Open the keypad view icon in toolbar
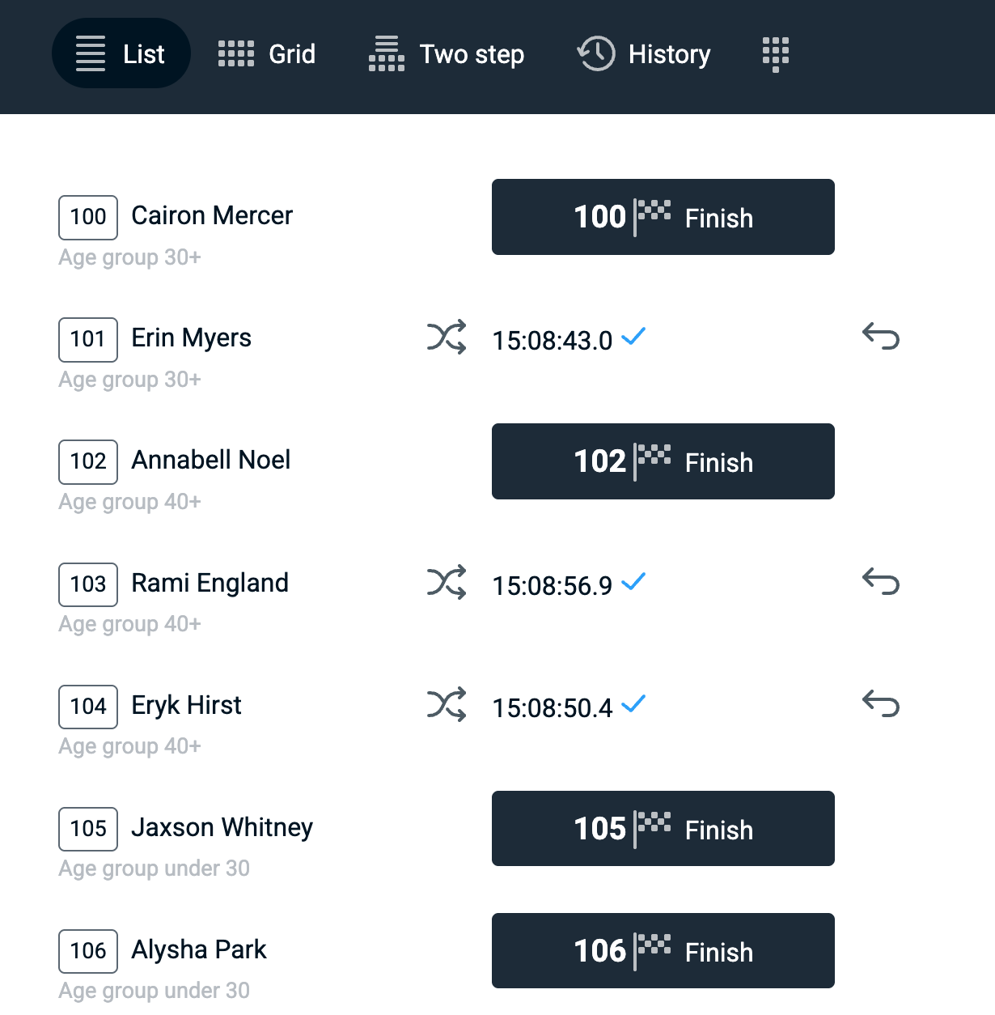995x1015 pixels. click(x=775, y=54)
